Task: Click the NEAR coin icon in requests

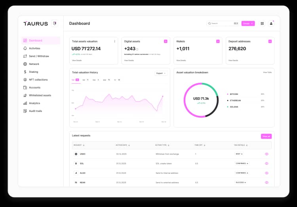Action: (76, 183)
